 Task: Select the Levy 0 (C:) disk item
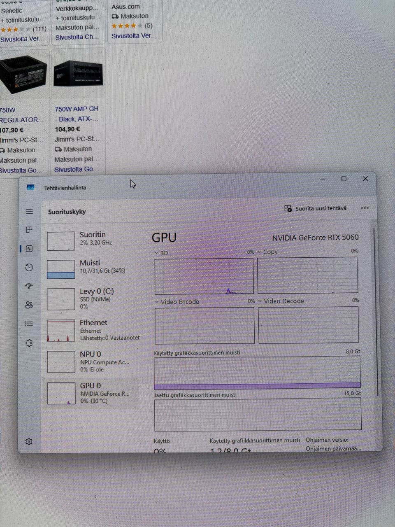[91, 298]
